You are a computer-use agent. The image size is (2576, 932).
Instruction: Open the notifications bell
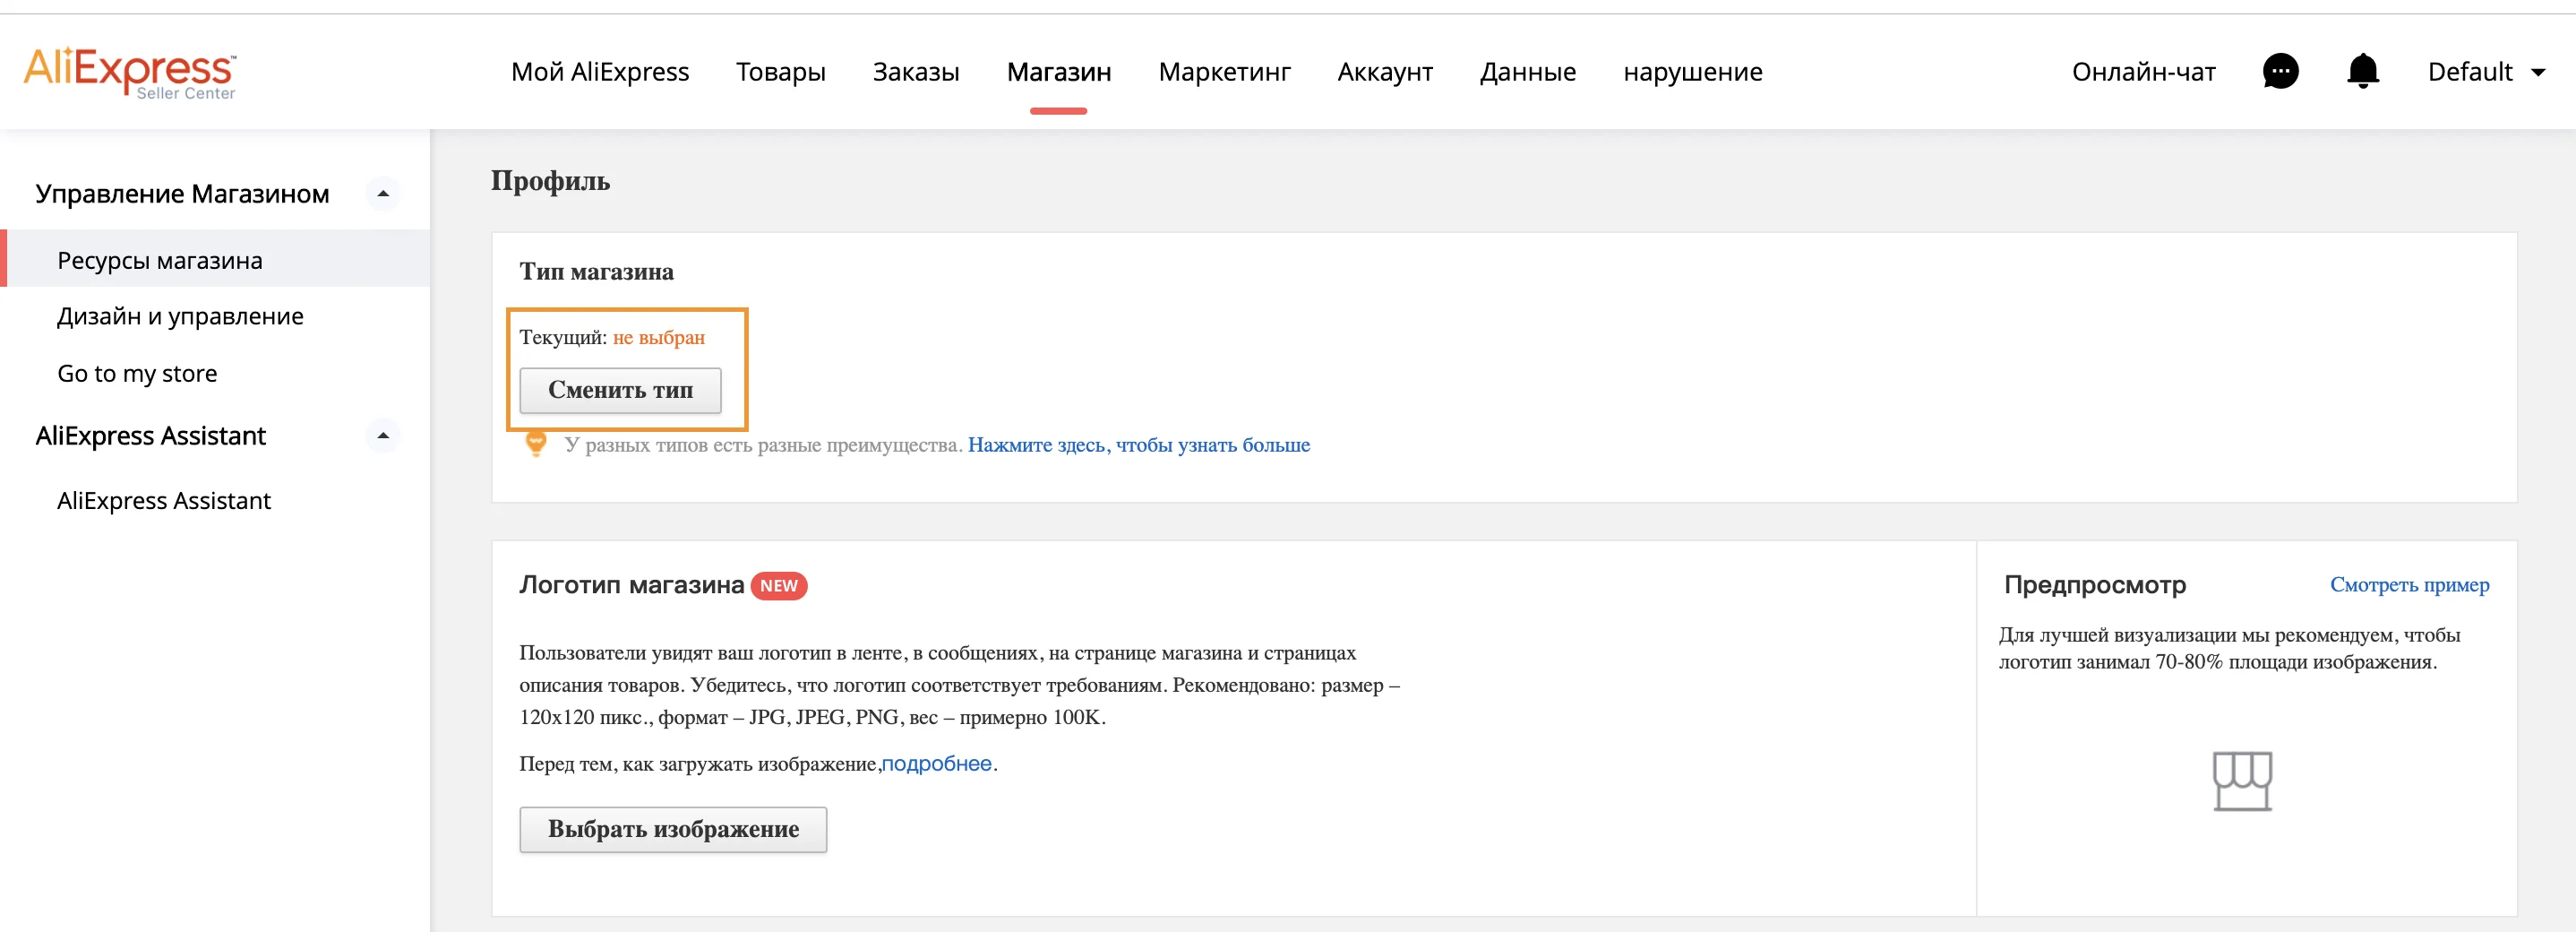(x=2363, y=72)
